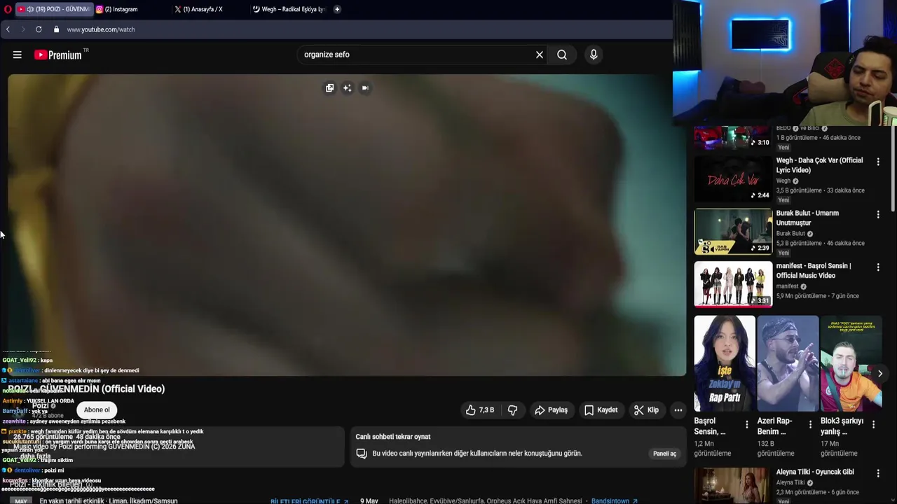Open a new browser tab
Image resolution: width=897 pixels, height=504 pixels.
pyautogui.click(x=337, y=9)
